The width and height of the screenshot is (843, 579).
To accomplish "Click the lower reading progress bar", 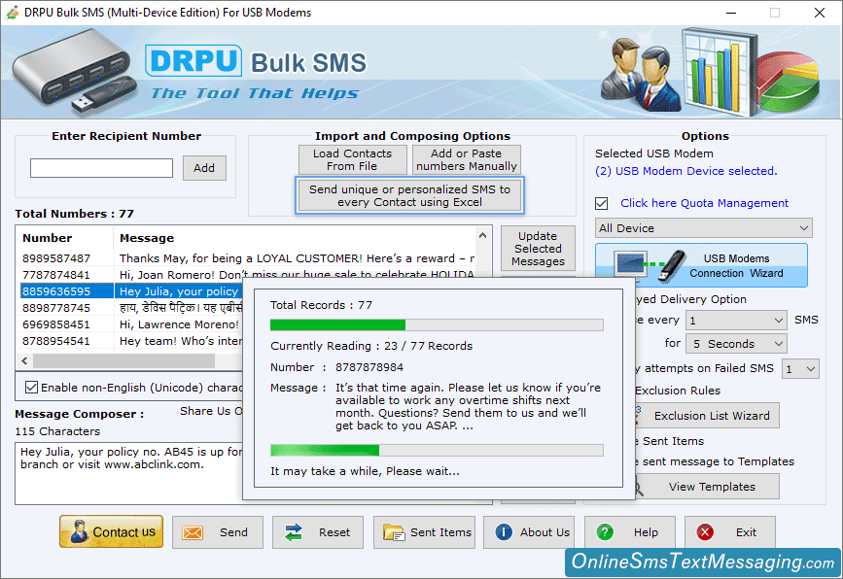I will 437,450.
